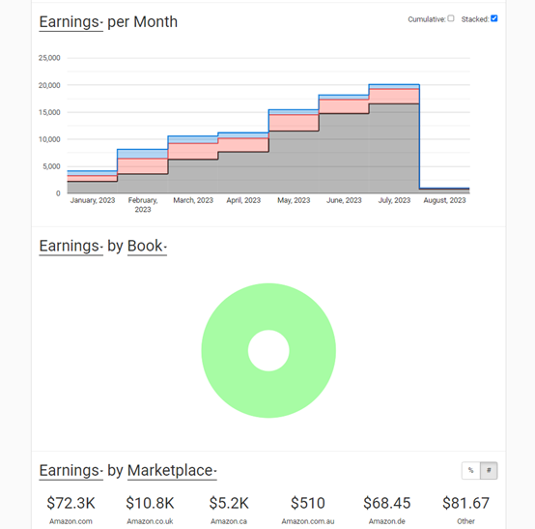Select the # number display toggle

(489, 471)
